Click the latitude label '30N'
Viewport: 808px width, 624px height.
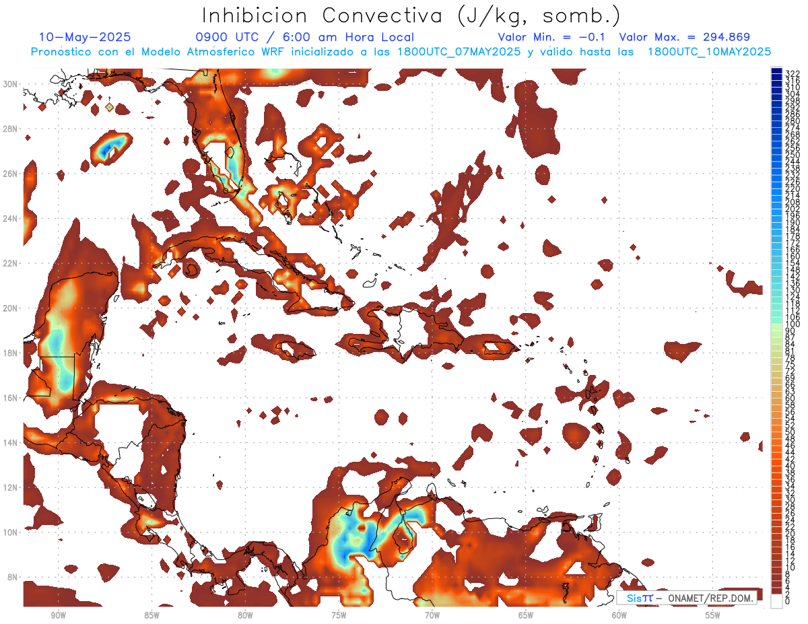point(11,83)
